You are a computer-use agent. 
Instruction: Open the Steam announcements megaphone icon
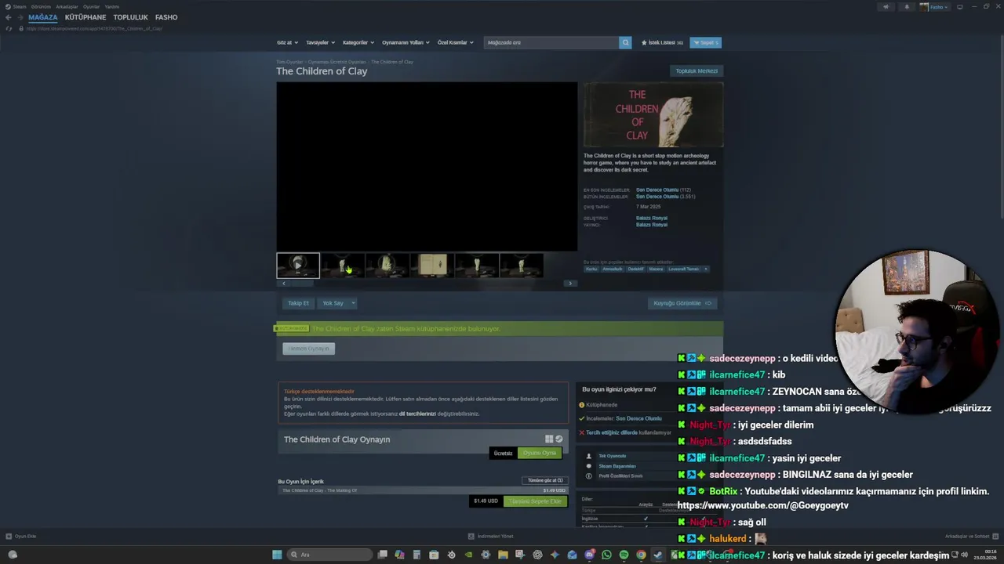(886, 6)
